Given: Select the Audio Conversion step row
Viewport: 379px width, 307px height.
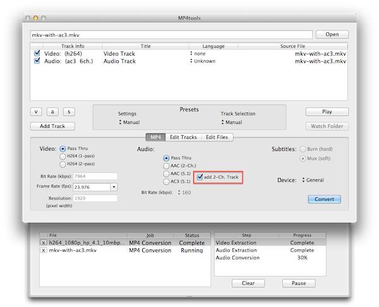Looking at the screenshot, I should pos(270,258).
